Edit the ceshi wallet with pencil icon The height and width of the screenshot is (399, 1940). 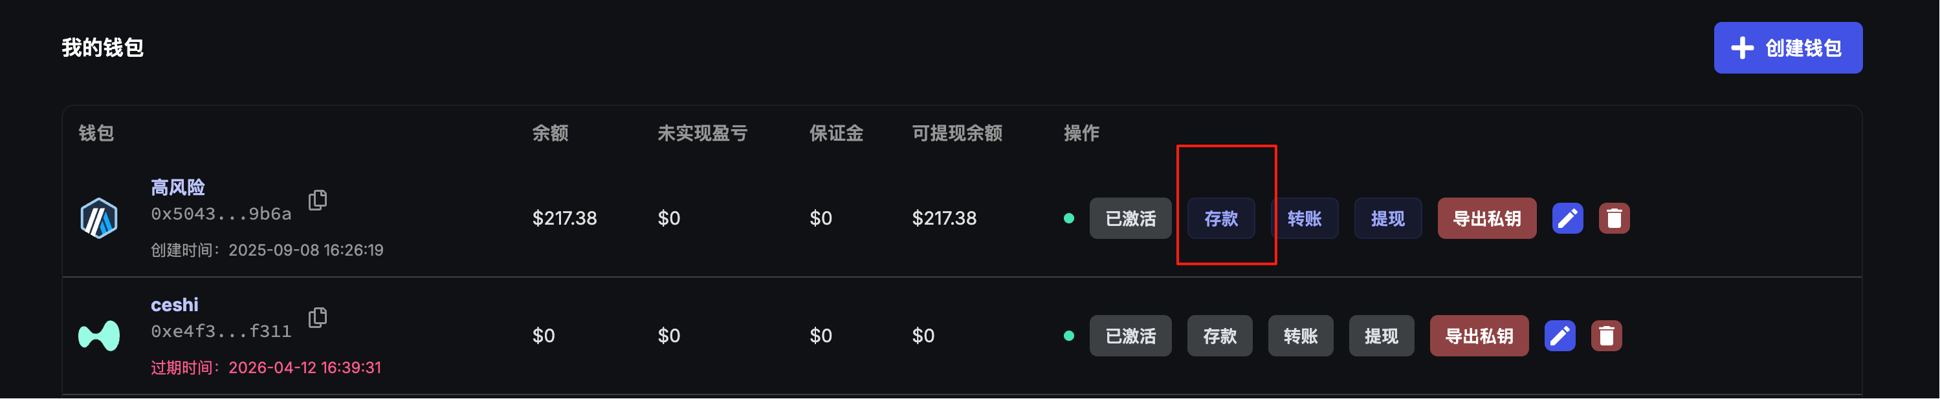tap(1560, 336)
